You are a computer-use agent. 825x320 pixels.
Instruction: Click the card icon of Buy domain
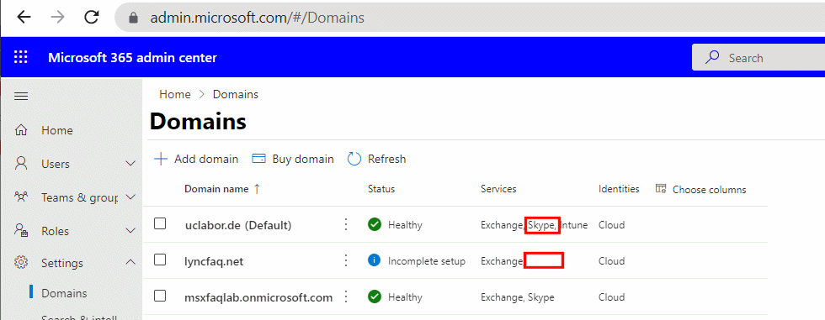click(x=259, y=159)
